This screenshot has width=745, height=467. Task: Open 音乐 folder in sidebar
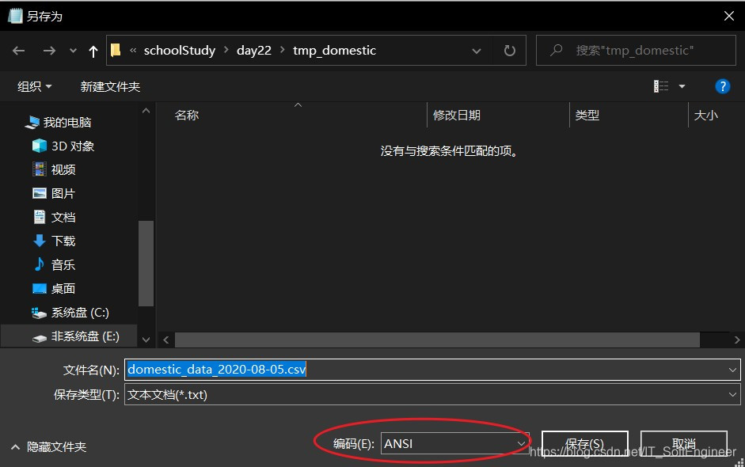point(63,264)
